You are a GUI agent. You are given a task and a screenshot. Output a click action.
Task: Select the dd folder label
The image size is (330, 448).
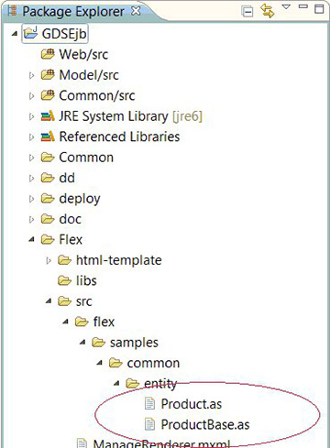67,178
